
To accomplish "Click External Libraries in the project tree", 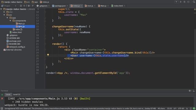I will 13,50.
